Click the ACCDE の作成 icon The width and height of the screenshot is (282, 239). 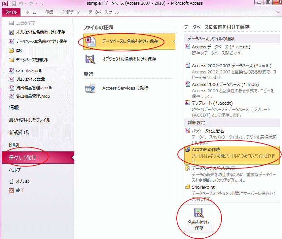(x=188, y=149)
